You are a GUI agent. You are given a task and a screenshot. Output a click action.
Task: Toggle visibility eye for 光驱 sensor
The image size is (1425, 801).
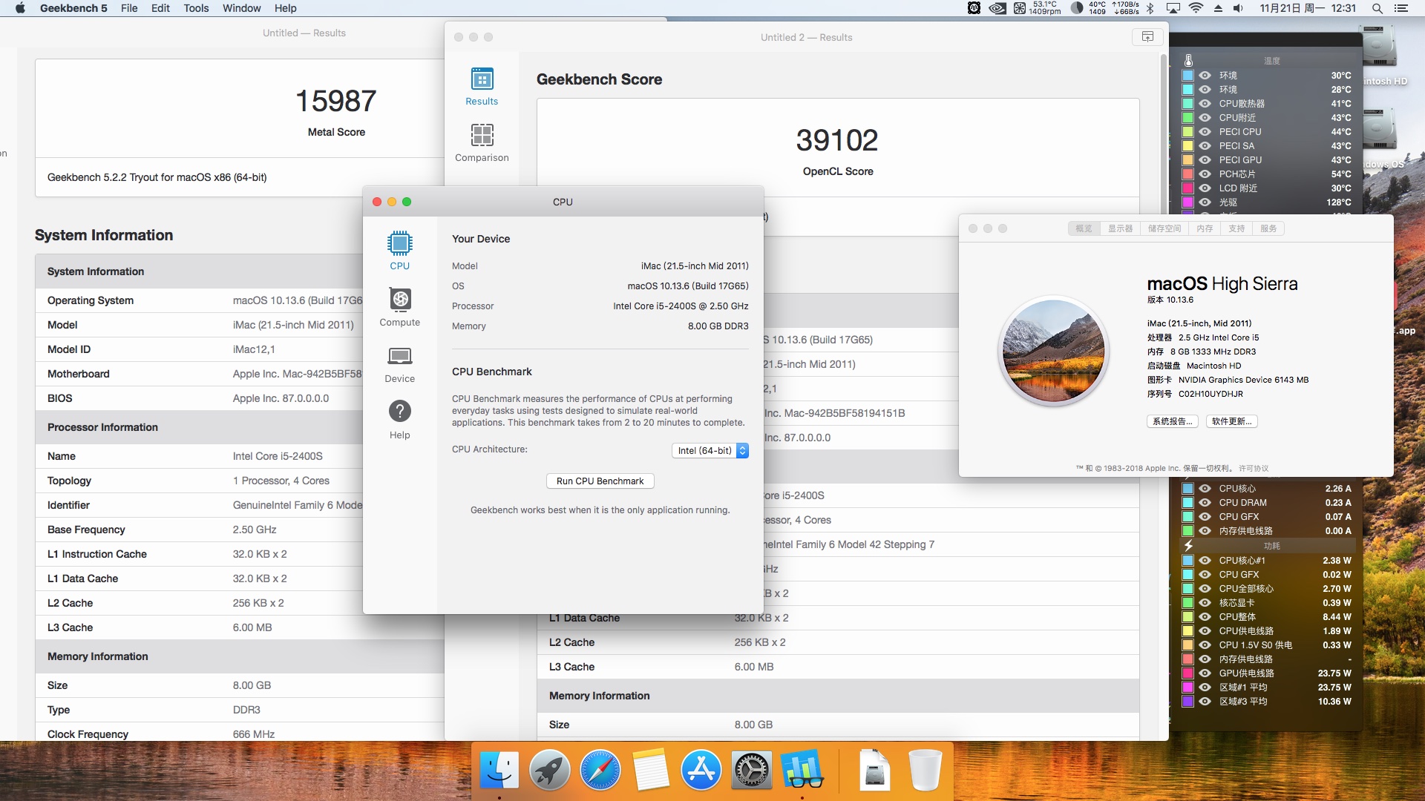pos(1205,202)
